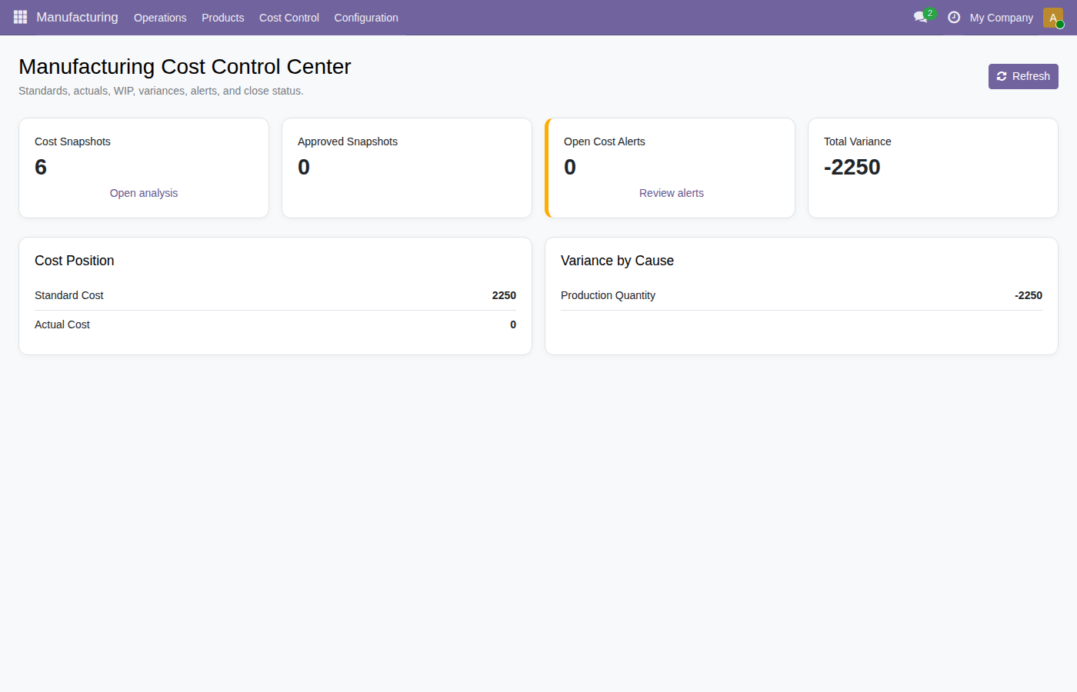
Task: Open the activities clock icon
Action: point(954,17)
